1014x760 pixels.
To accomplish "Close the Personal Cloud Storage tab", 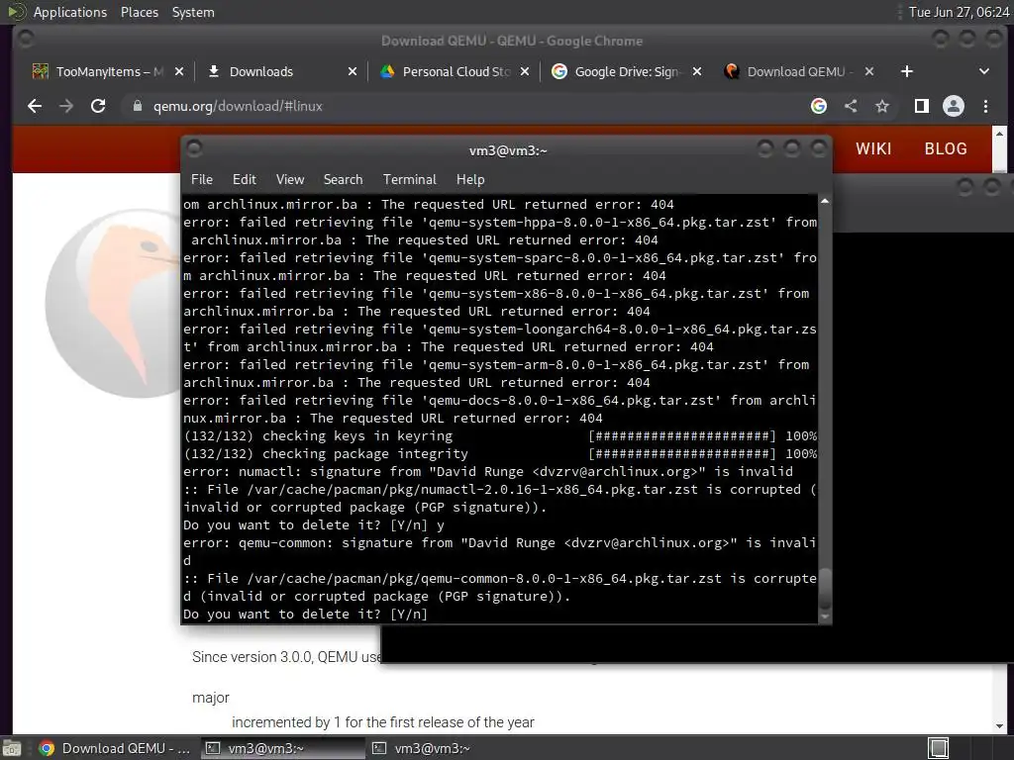I will pyautogui.click(x=525, y=71).
